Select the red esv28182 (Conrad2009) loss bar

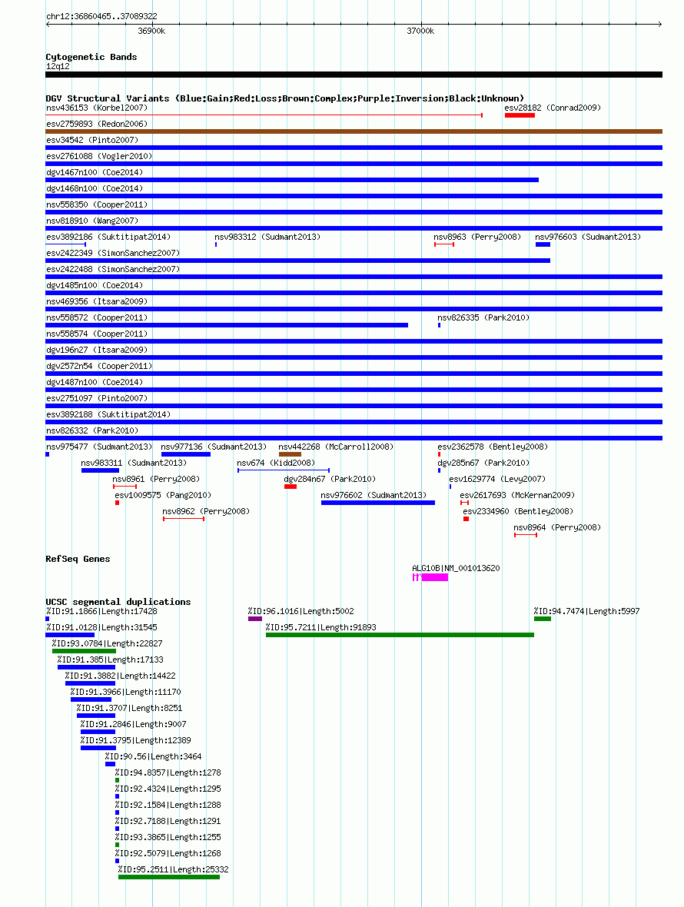[x=520, y=115]
